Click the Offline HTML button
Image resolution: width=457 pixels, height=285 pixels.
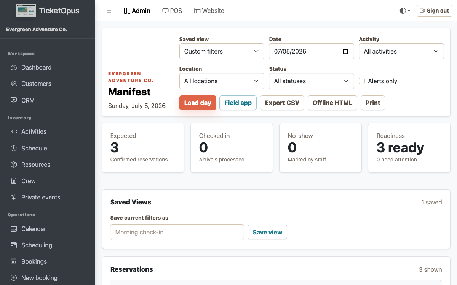(332, 103)
